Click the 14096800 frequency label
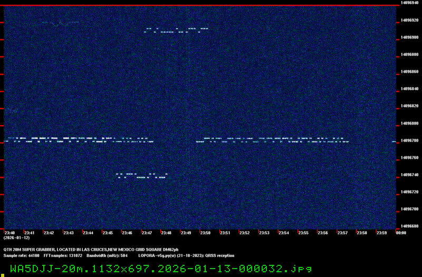Screen dimensions: 422x277 click(x=410, y=123)
